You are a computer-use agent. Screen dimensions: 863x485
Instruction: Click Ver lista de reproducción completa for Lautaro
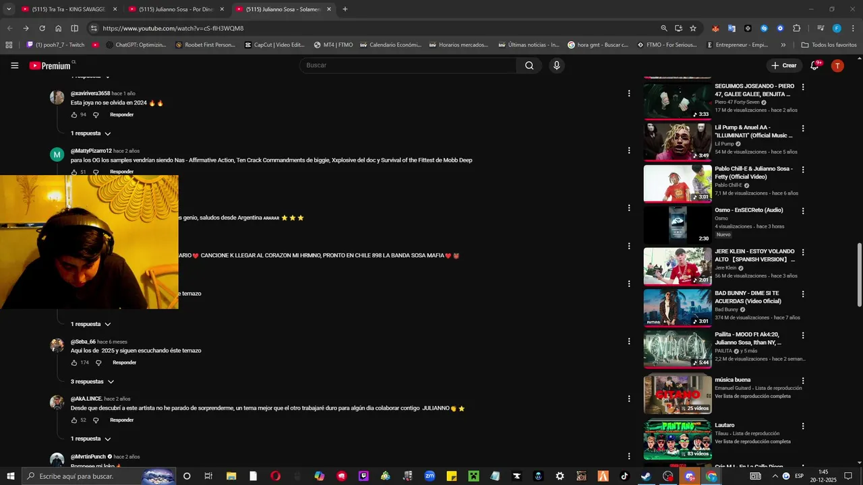(752, 441)
